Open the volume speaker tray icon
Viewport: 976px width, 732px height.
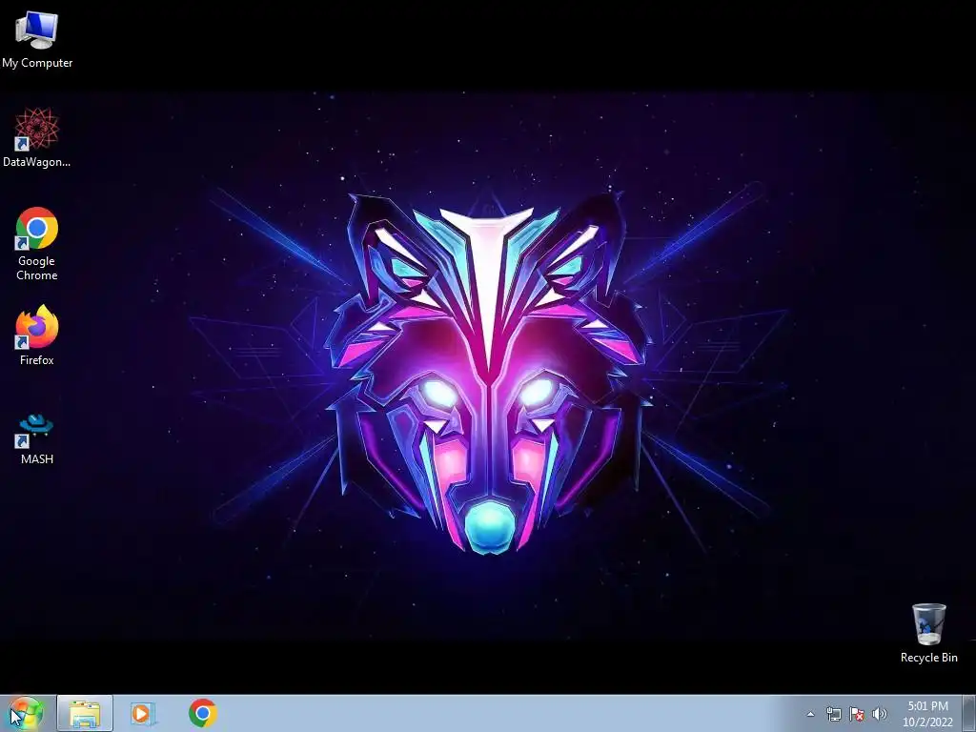880,714
